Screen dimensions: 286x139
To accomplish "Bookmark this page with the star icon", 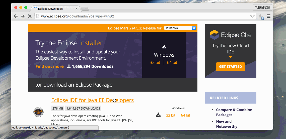I will pos(252,16).
